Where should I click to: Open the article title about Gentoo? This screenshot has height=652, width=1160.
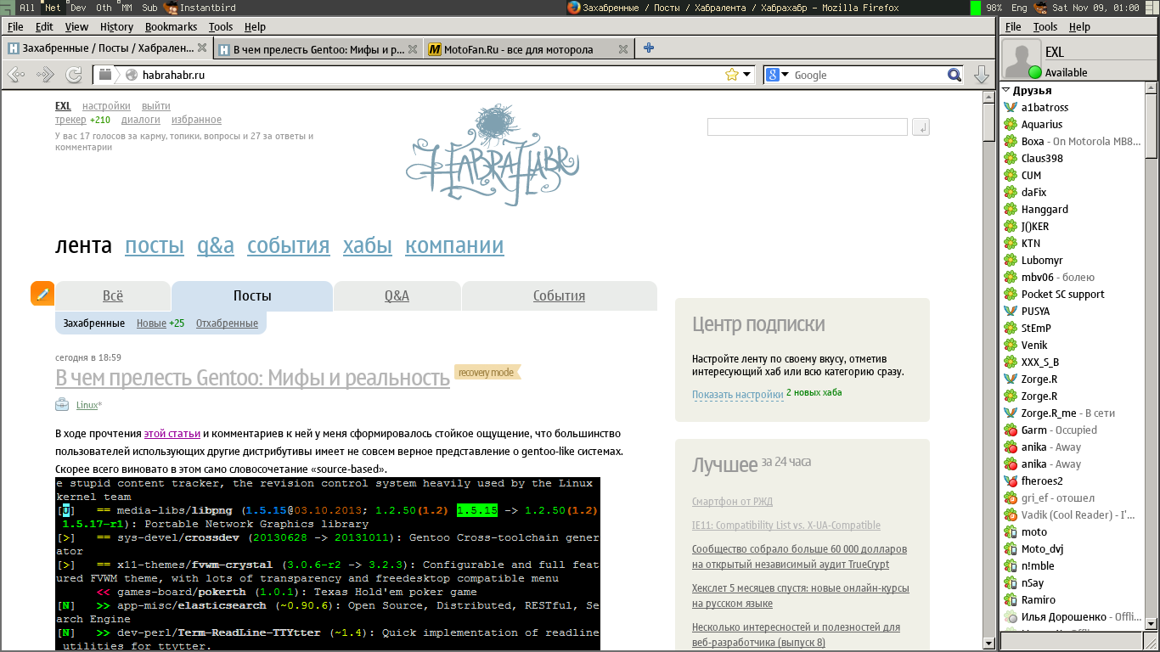252,377
